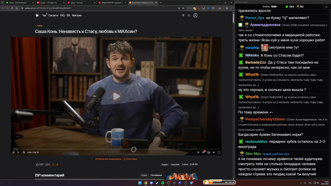Switch the РУС keyboard language indicator
The height and width of the screenshot is (186, 331).
point(310,183)
